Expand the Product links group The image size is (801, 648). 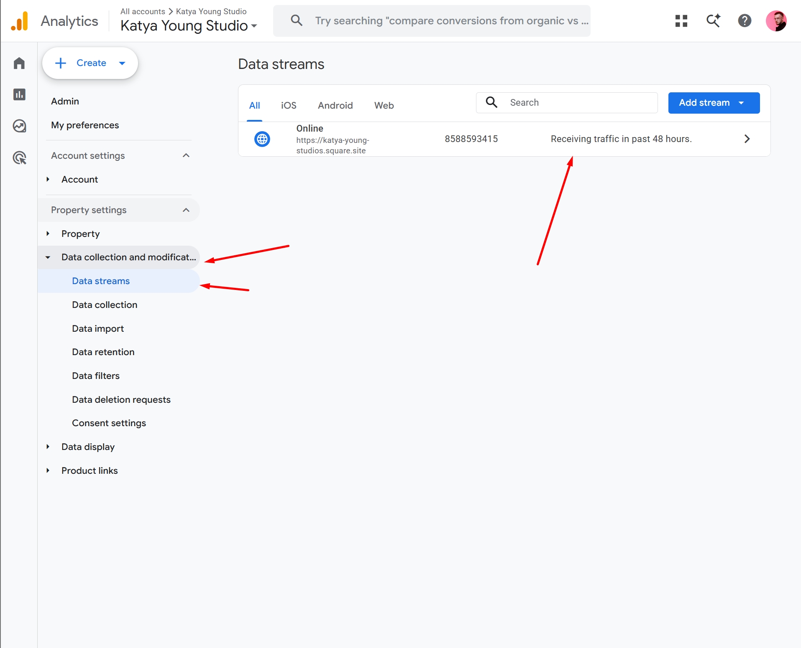[x=48, y=470]
